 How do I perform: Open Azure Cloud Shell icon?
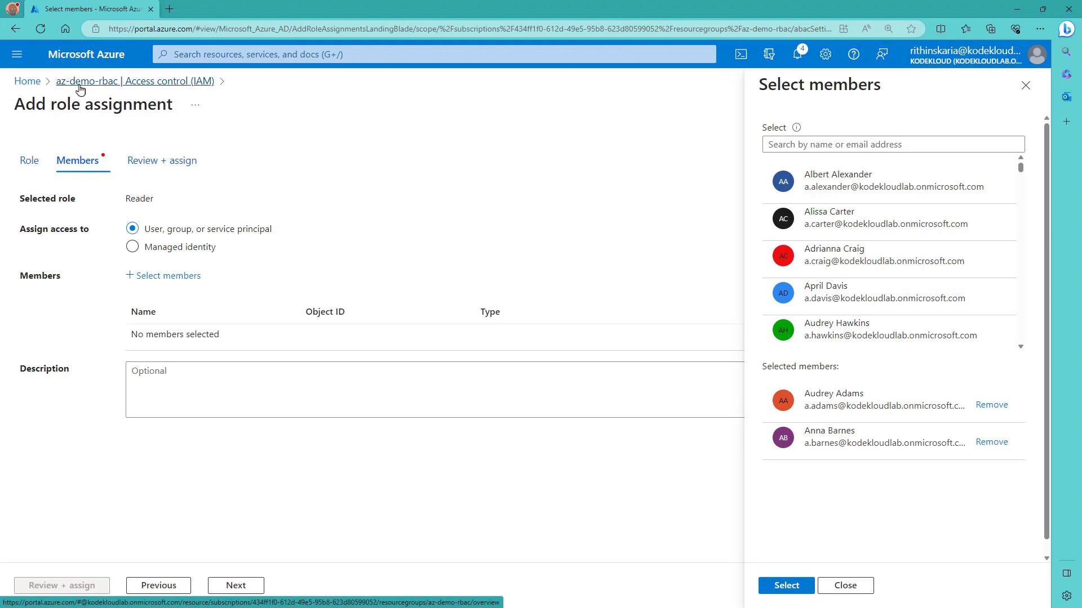click(741, 54)
